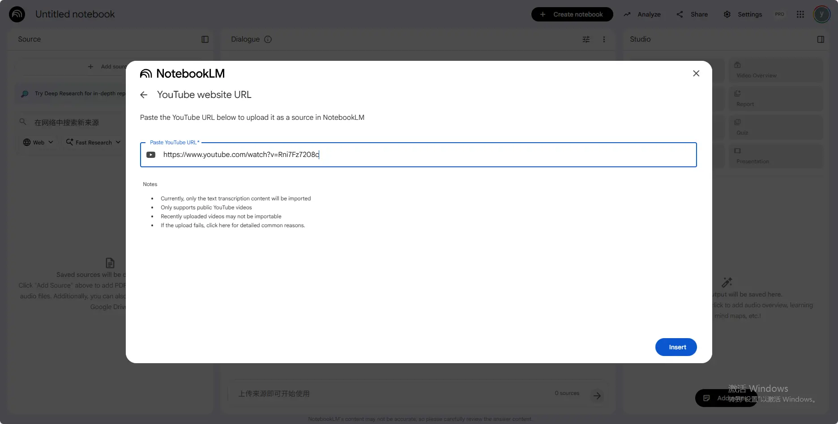
Task: Click the send arrow in chat box
Action: [x=597, y=396]
